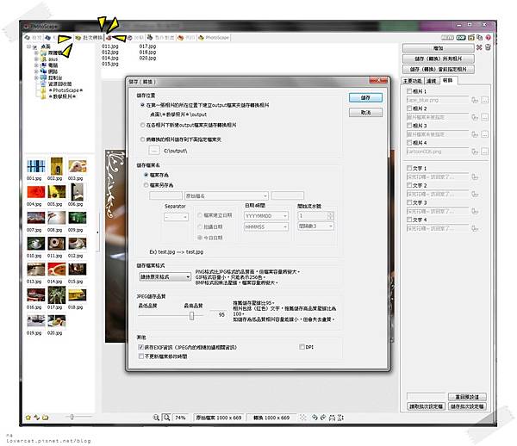Click the rotate icon in bottom toolbar
The image size is (517, 446).
(315, 418)
